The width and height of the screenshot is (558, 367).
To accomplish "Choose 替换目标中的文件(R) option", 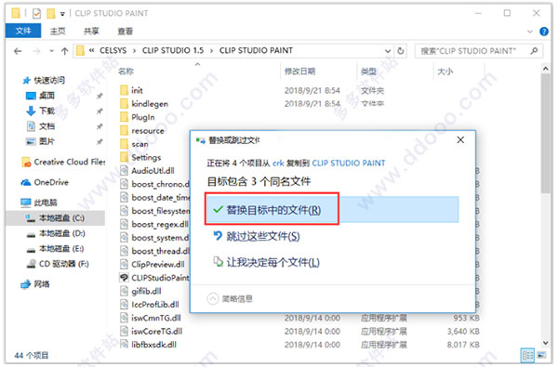I will (x=332, y=209).
